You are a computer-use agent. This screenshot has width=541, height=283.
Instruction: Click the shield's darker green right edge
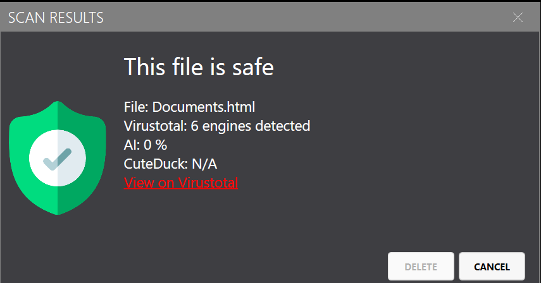click(x=95, y=158)
